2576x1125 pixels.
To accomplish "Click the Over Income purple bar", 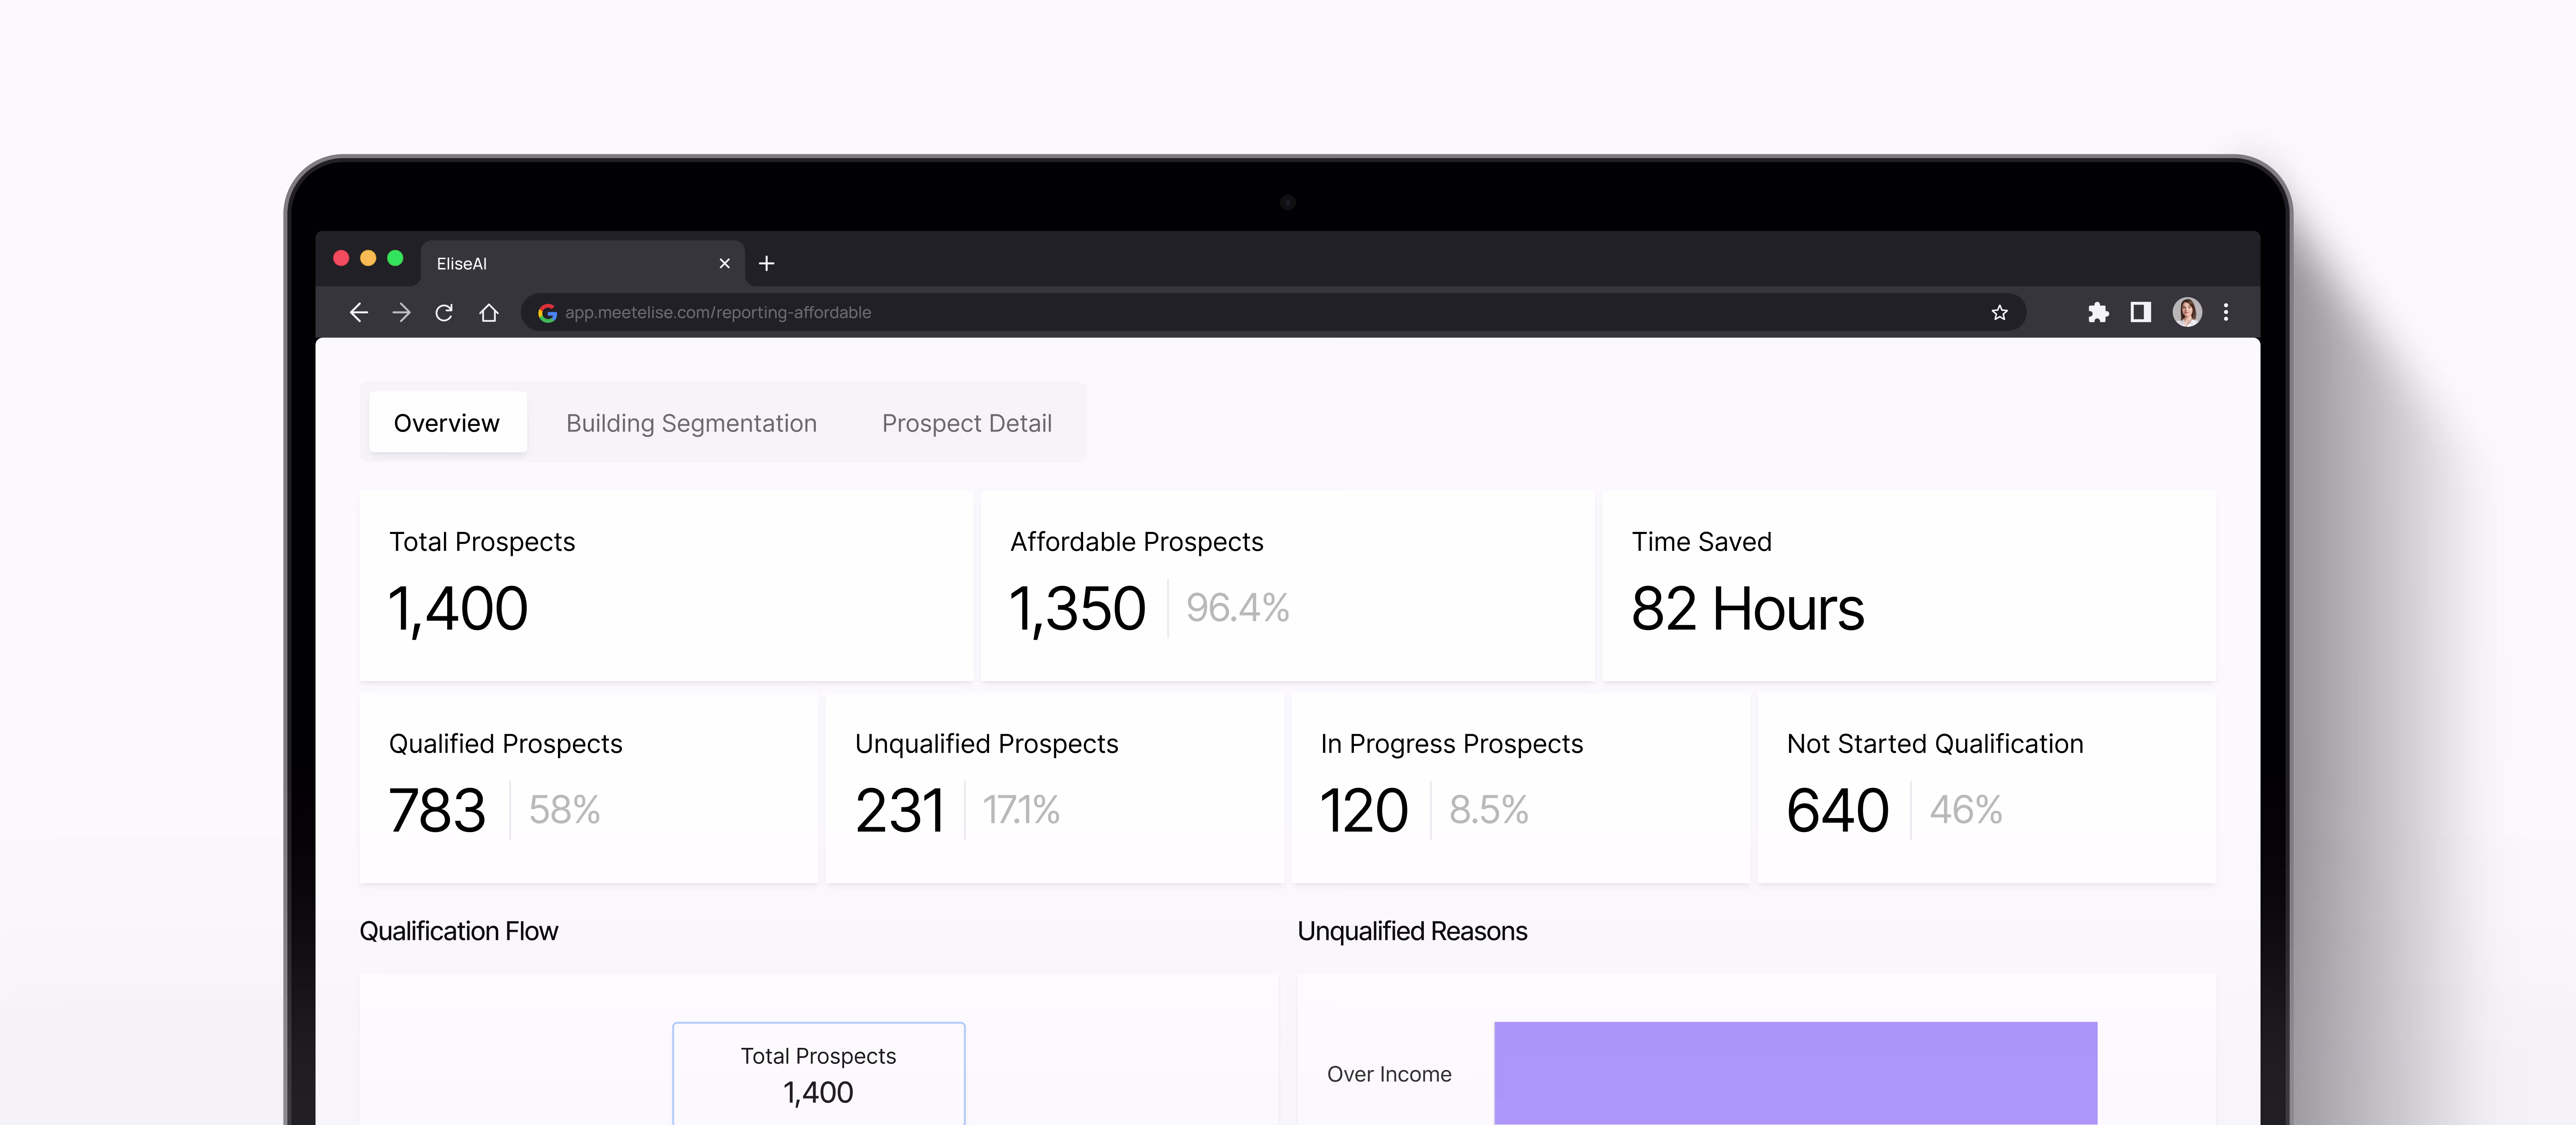I will coord(1795,1073).
